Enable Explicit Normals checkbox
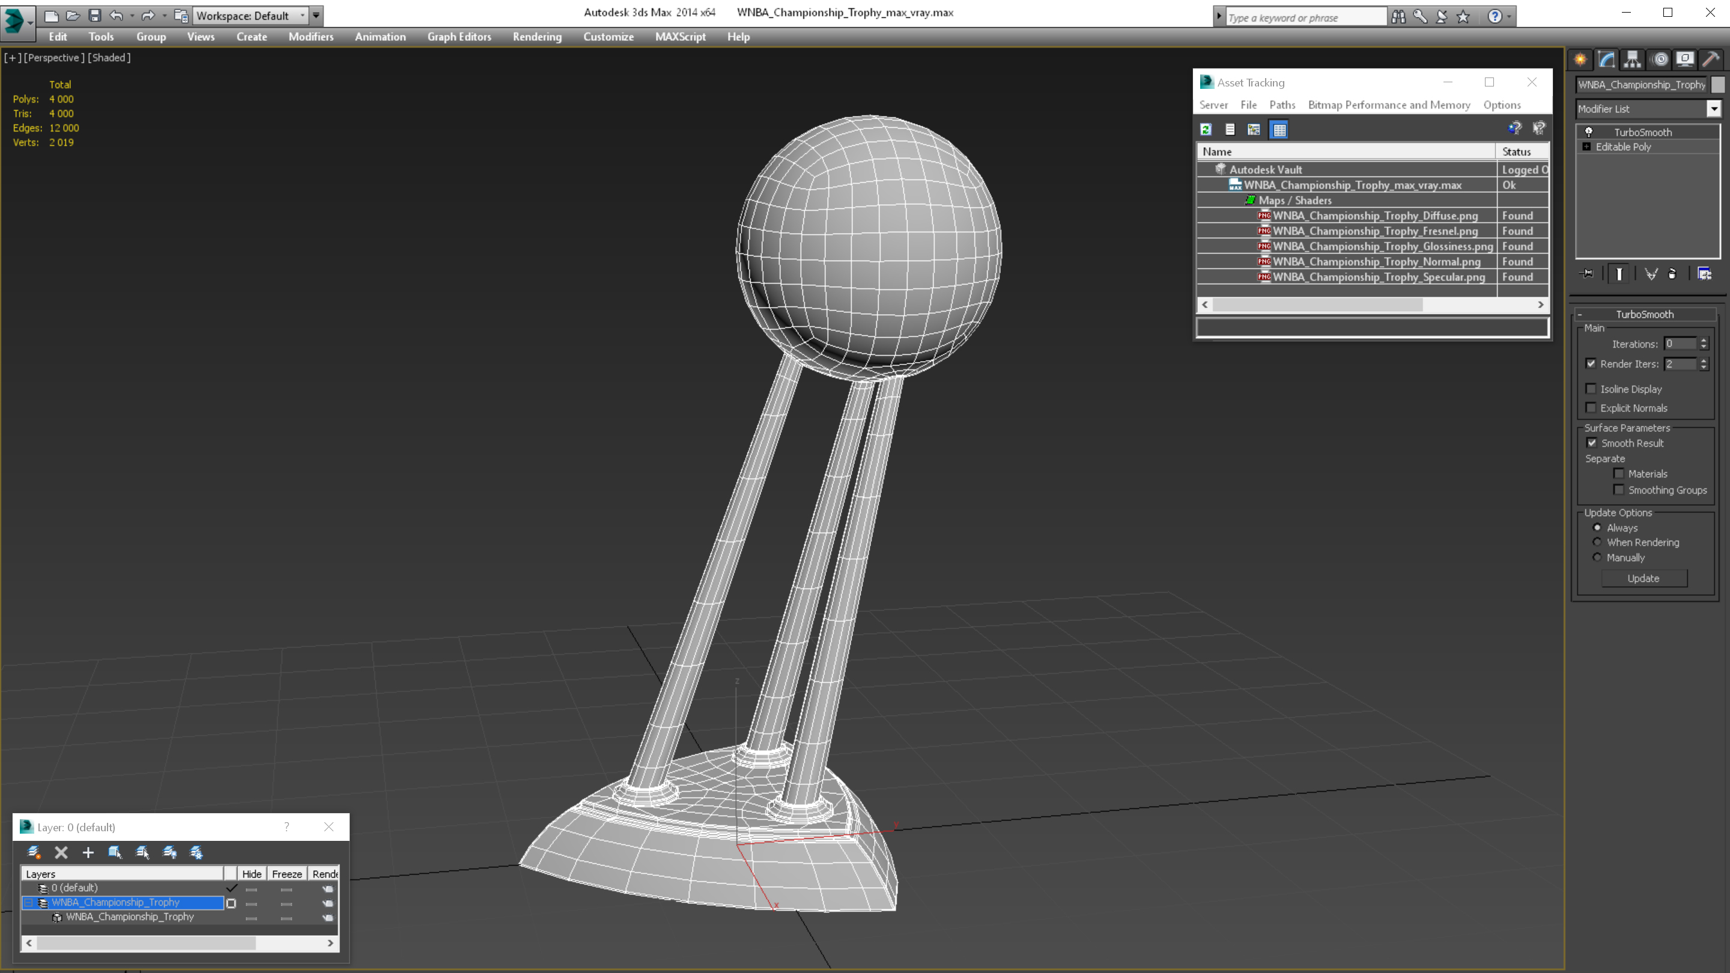This screenshot has width=1730, height=973. (x=1591, y=408)
